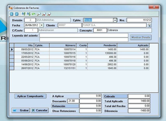Click the blue right arrow toolbar icon
Viewport: 166px width, 121px height.
pyautogui.click(x=17, y=14)
